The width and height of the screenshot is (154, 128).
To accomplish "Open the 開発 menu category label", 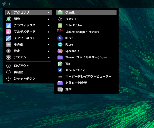I will tap(17, 19).
